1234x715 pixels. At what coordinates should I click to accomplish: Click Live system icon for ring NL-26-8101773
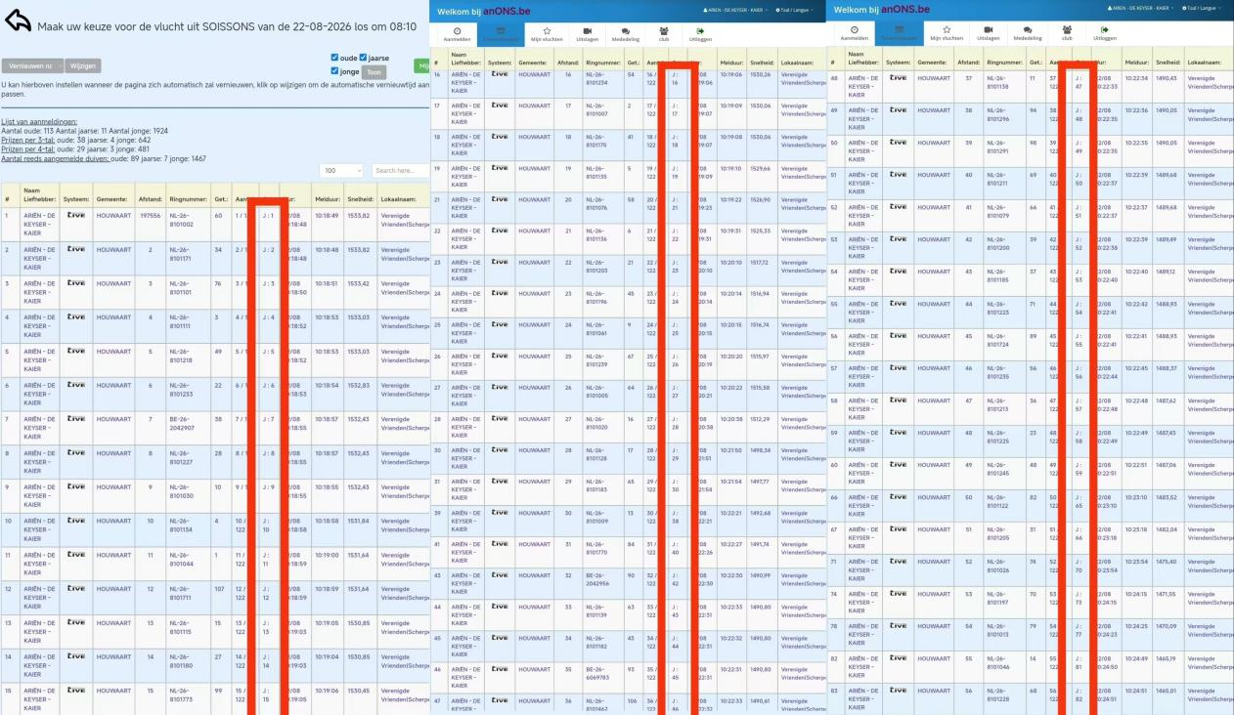tap(74, 691)
